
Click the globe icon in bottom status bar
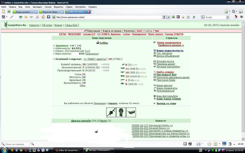coord(190,144)
